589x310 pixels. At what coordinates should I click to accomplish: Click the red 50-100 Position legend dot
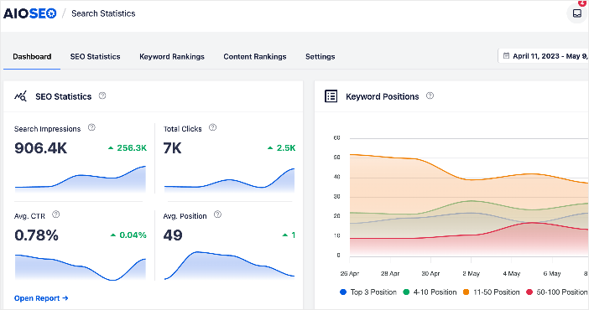[x=529, y=292]
